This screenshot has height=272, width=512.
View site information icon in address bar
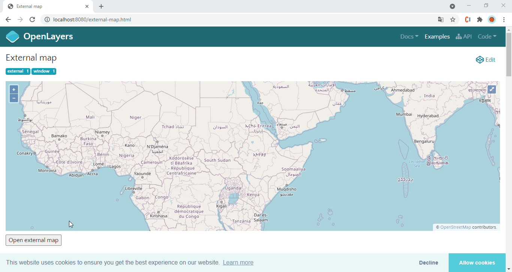pyautogui.click(x=47, y=19)
